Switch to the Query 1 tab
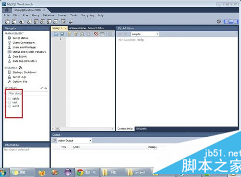Viewport: 241px width, 177px height. (57, 28)
